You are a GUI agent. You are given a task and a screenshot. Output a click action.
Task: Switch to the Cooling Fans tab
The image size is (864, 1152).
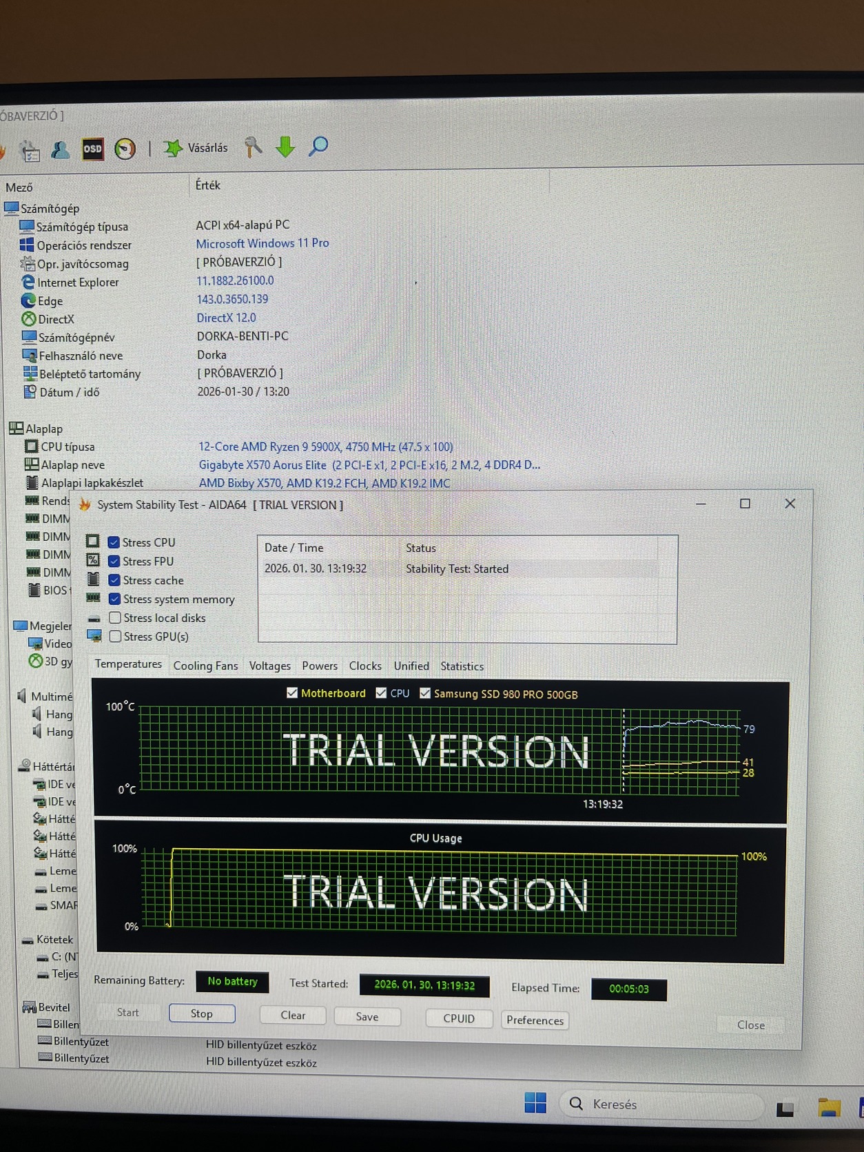[205, 666]
